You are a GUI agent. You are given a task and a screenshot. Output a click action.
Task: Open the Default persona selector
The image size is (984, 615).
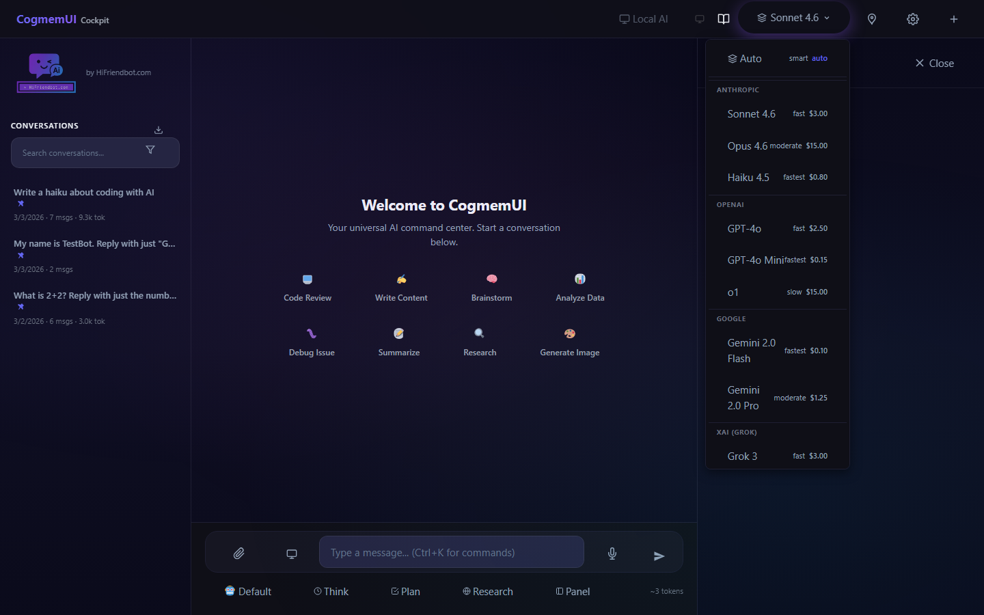248,592
